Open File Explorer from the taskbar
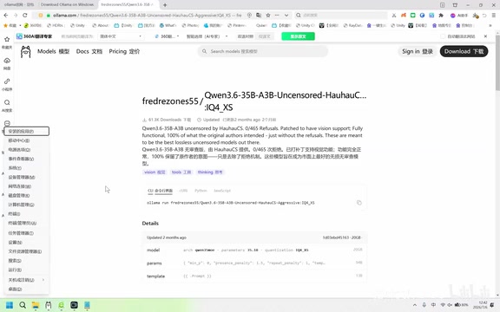The image size is (500, 312). (35, 305)
